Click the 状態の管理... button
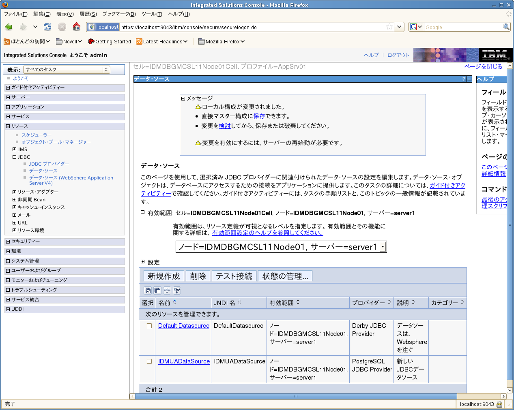 (285, 276)
